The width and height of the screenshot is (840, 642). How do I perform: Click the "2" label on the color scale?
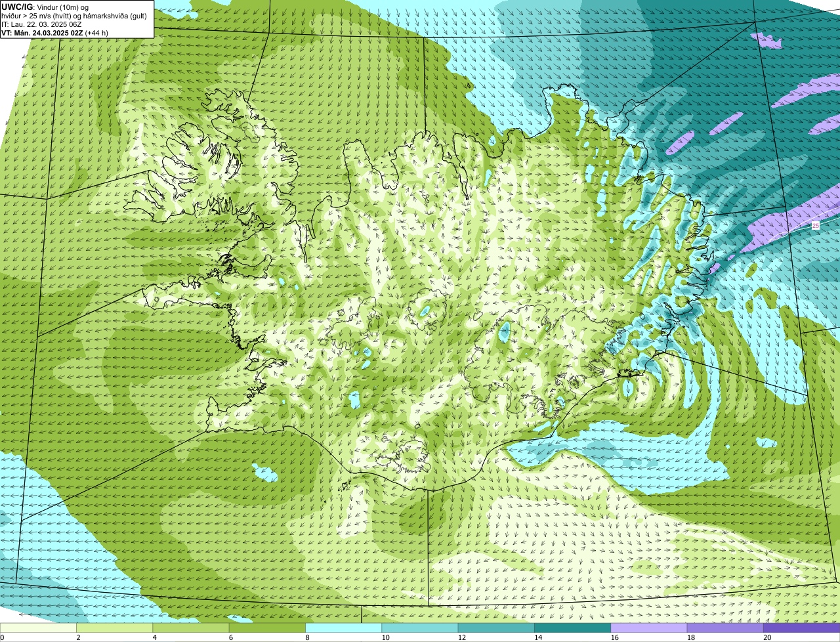pos(78,637)
